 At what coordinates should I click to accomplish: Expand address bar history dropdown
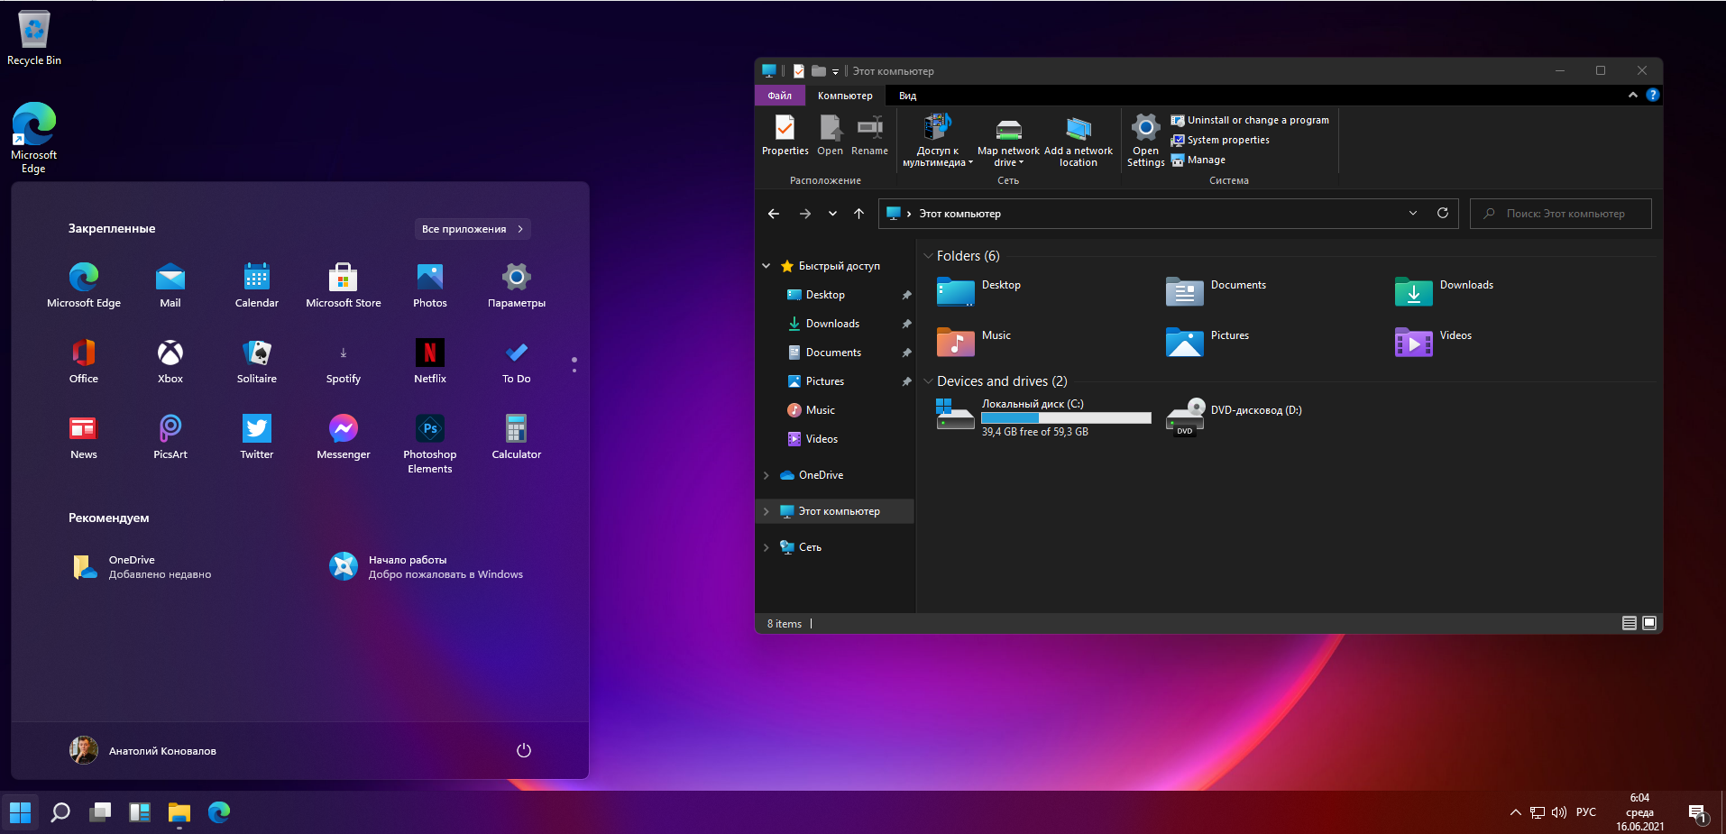tap(1412, 214)
